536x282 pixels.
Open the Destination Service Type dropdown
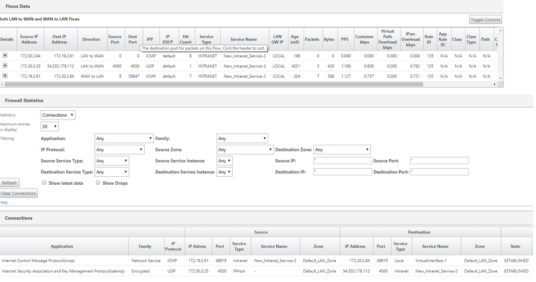pyautogui.click(x=112, y=172)
